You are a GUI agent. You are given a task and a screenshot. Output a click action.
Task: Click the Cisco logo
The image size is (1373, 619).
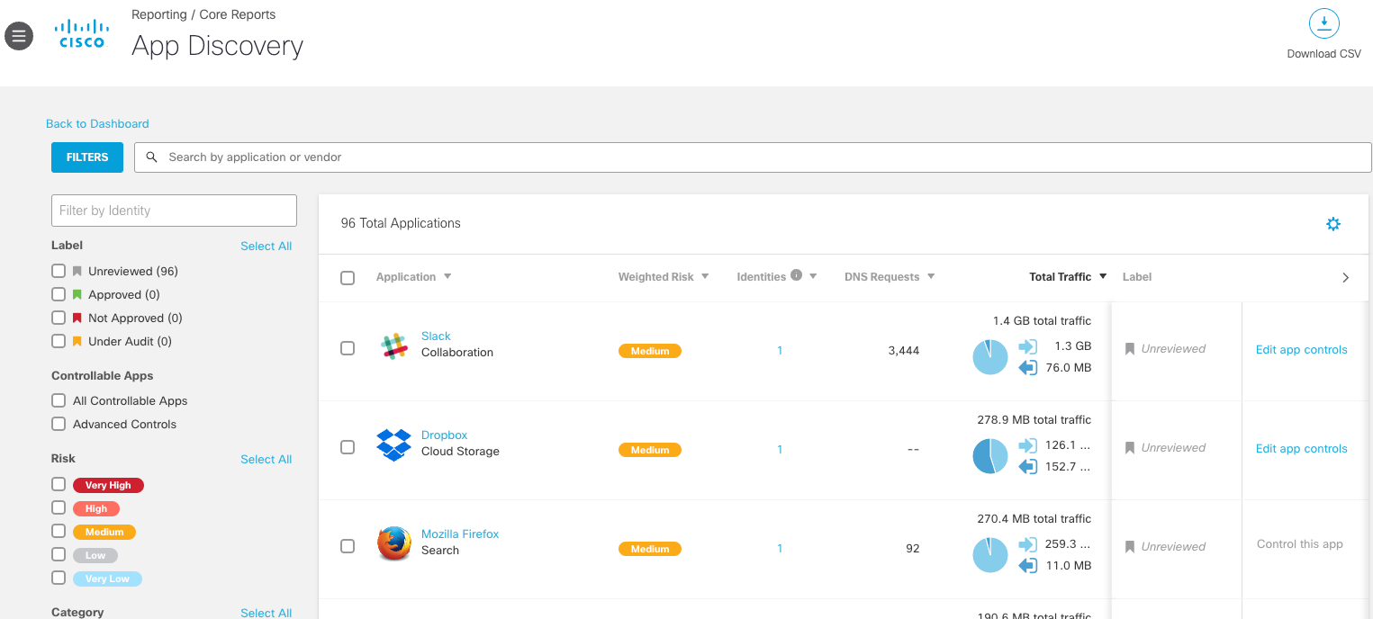coord(82,33)
